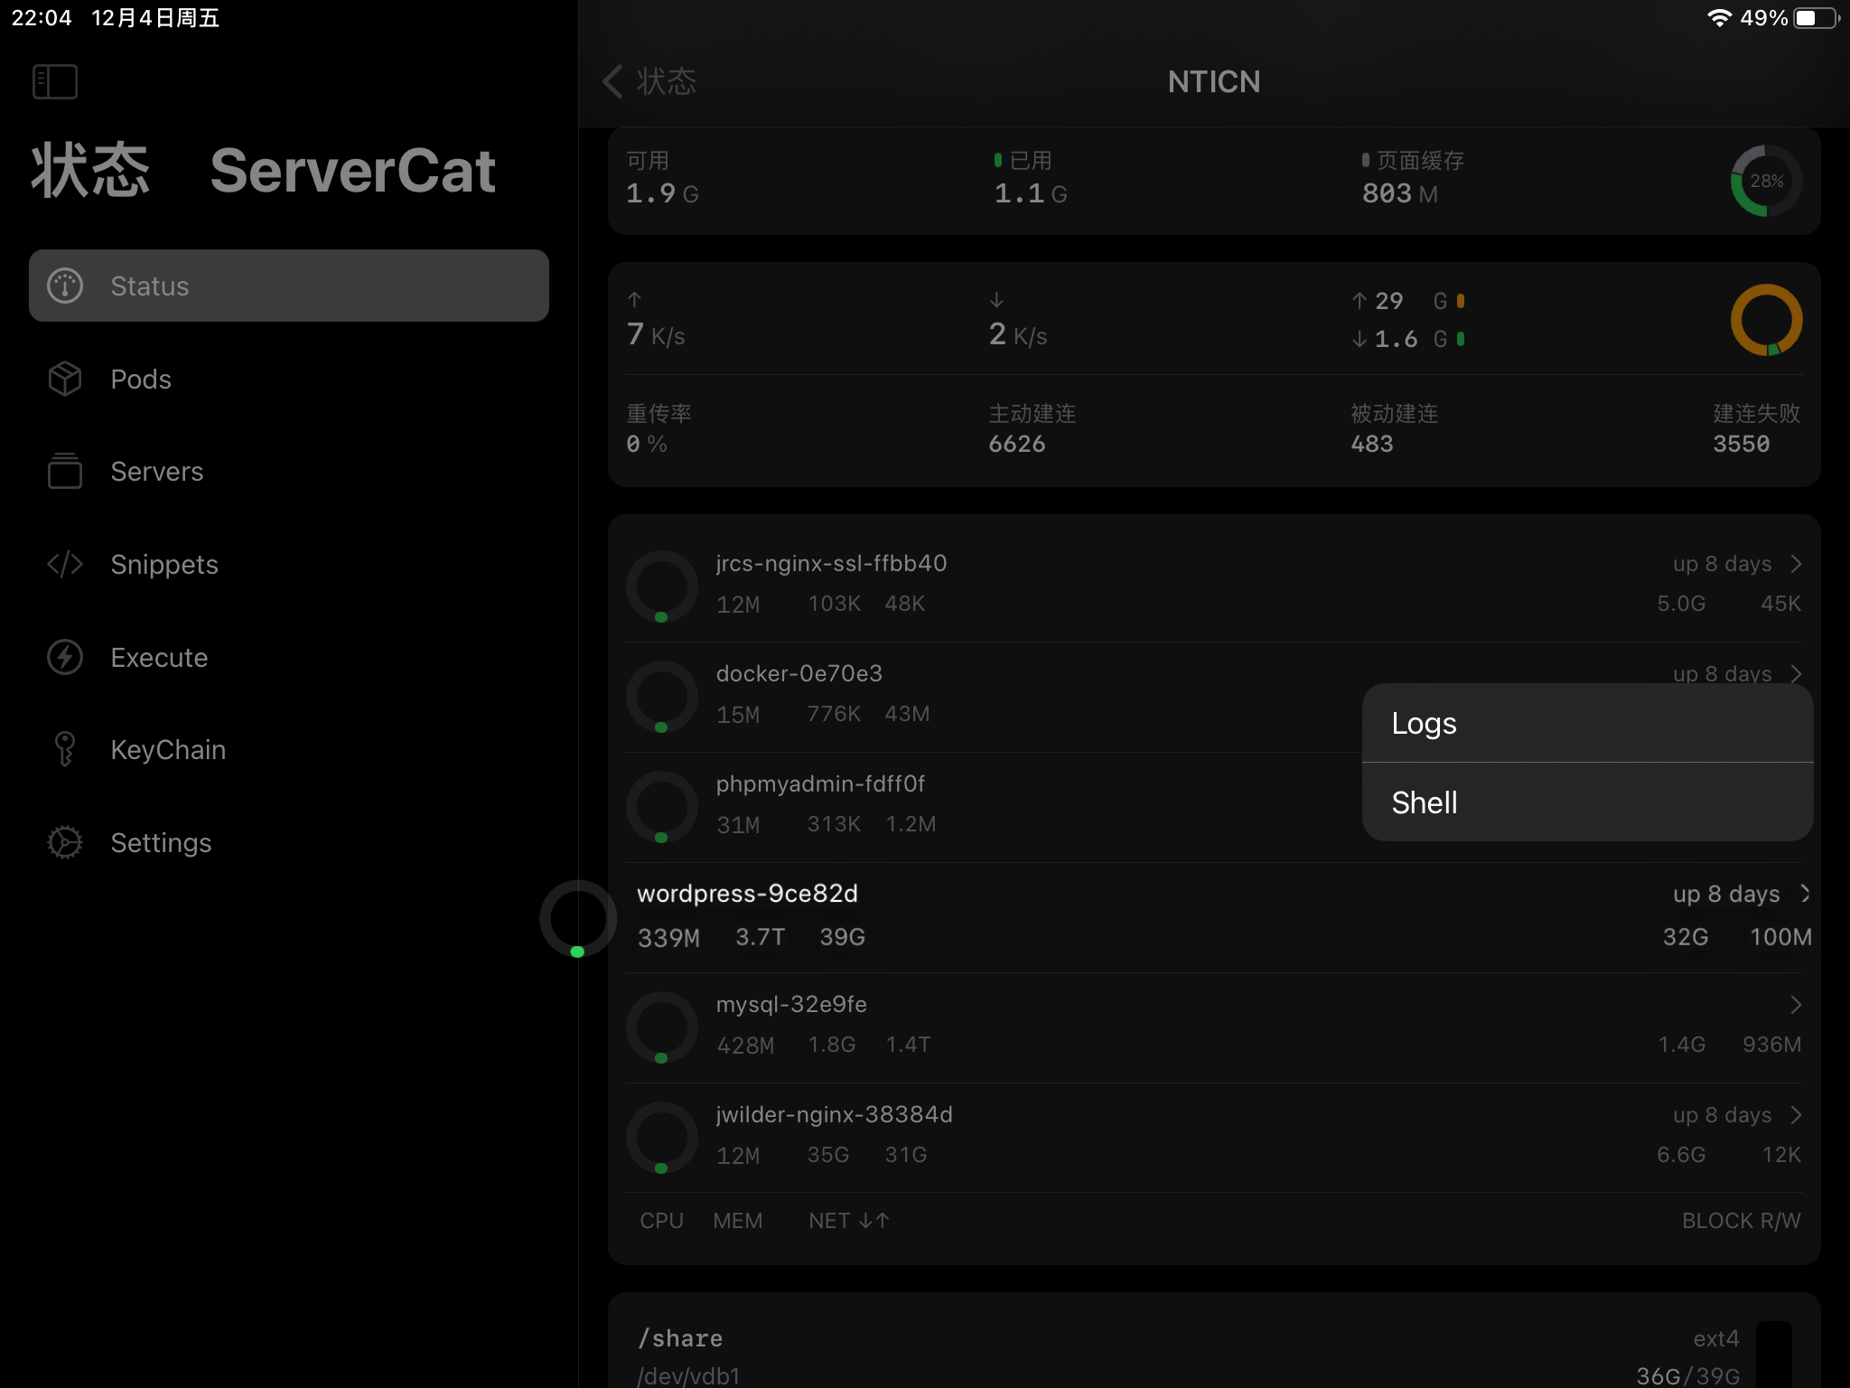Expand jrcs-nginx-ssl-ffbb40 container chevron

point(1796,564)
